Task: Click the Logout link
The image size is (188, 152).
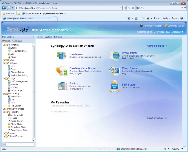Action: pyautogui.click(x=166, y=32)
